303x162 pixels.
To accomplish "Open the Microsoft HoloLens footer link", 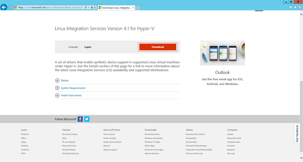I will (x=71, y=153).
